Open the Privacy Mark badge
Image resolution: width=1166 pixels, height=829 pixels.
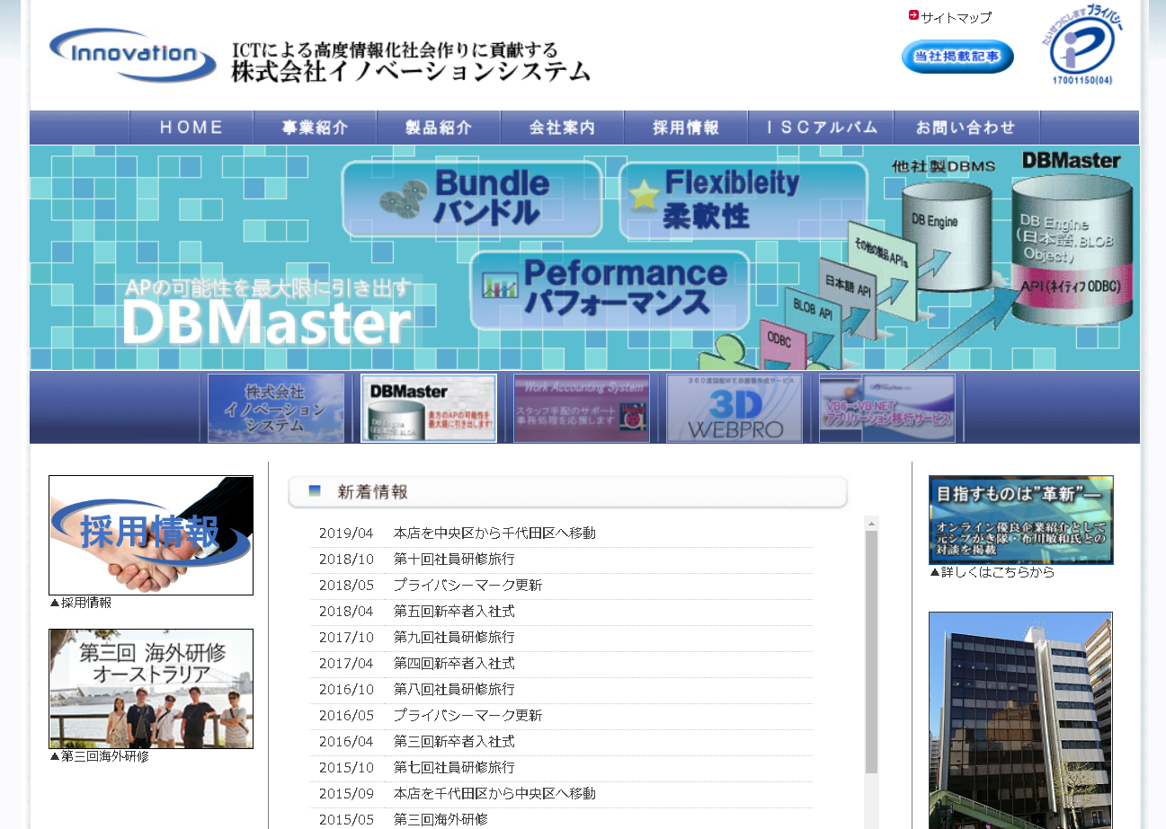[1082, 45]
